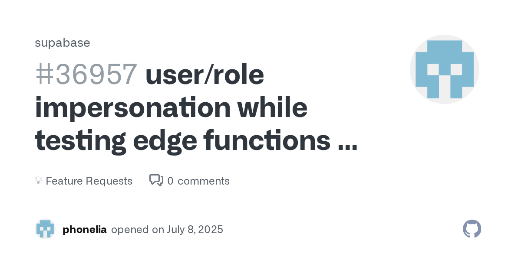Screen dimensions: 521x260
Task: Select the word 'impersonation' in the title
Action: 132,108
